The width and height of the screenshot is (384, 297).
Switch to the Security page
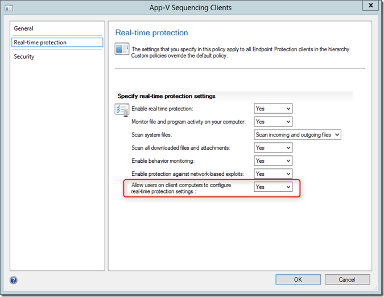pyautogui.click(x=57, y=56)
